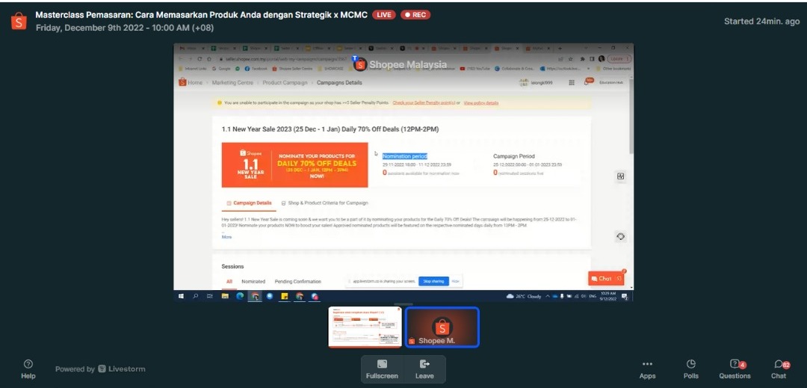Select the Pending Confirmation sessions tab
Image resolution: width=807 pixels, height=388 pixels.
pyautogui.click(x=297, y=282)
